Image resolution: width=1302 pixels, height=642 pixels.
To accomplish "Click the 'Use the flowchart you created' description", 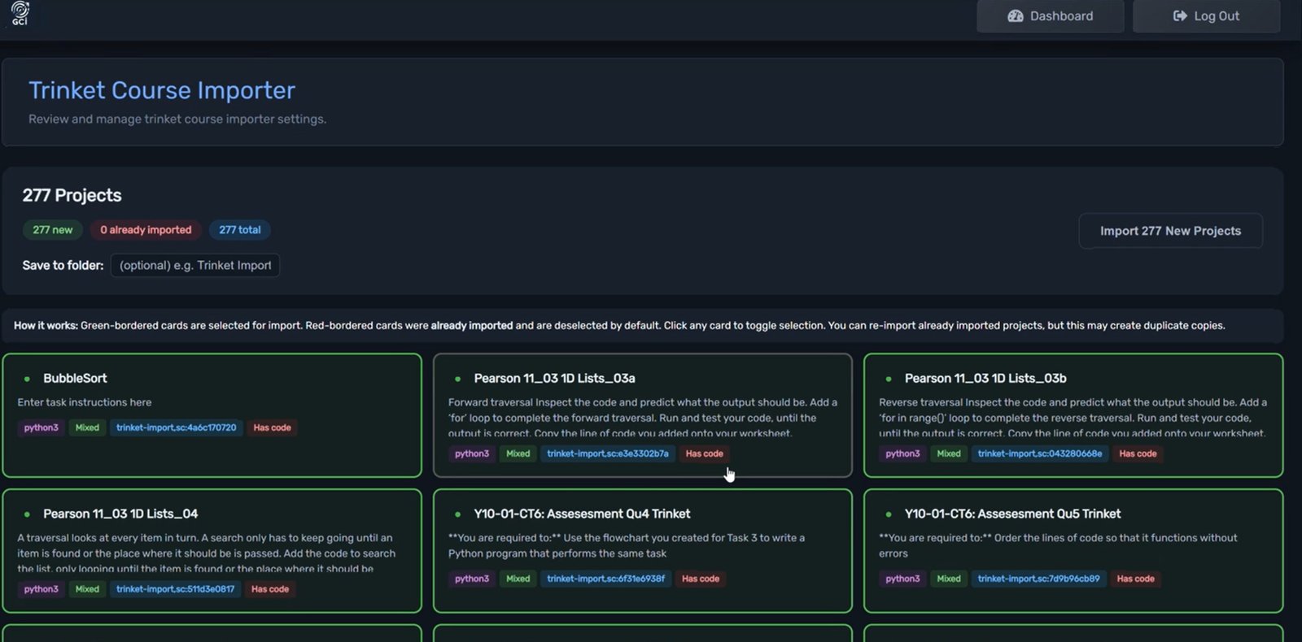I will (x=627, y=545).
